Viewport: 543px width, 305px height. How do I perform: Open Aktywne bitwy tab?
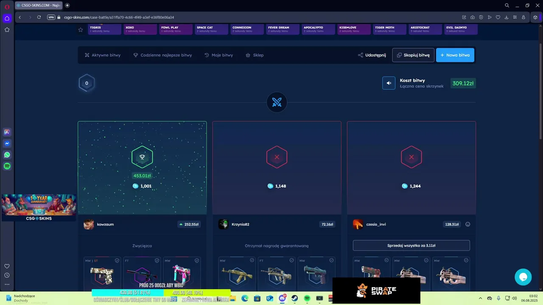(103, 55)
